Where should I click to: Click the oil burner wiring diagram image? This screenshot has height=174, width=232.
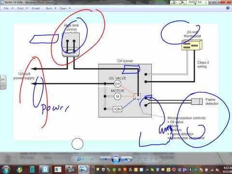tap(116, 81)
